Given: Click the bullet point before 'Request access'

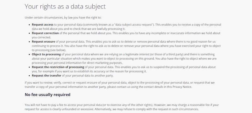Looking at the screenshot, I should (29, 25).
